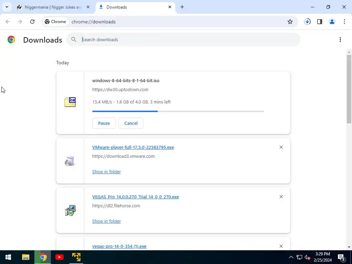The width and height of the screenshot is (352, 264).
Task: Switch to the first browser tab
Action: coord(53,7)
